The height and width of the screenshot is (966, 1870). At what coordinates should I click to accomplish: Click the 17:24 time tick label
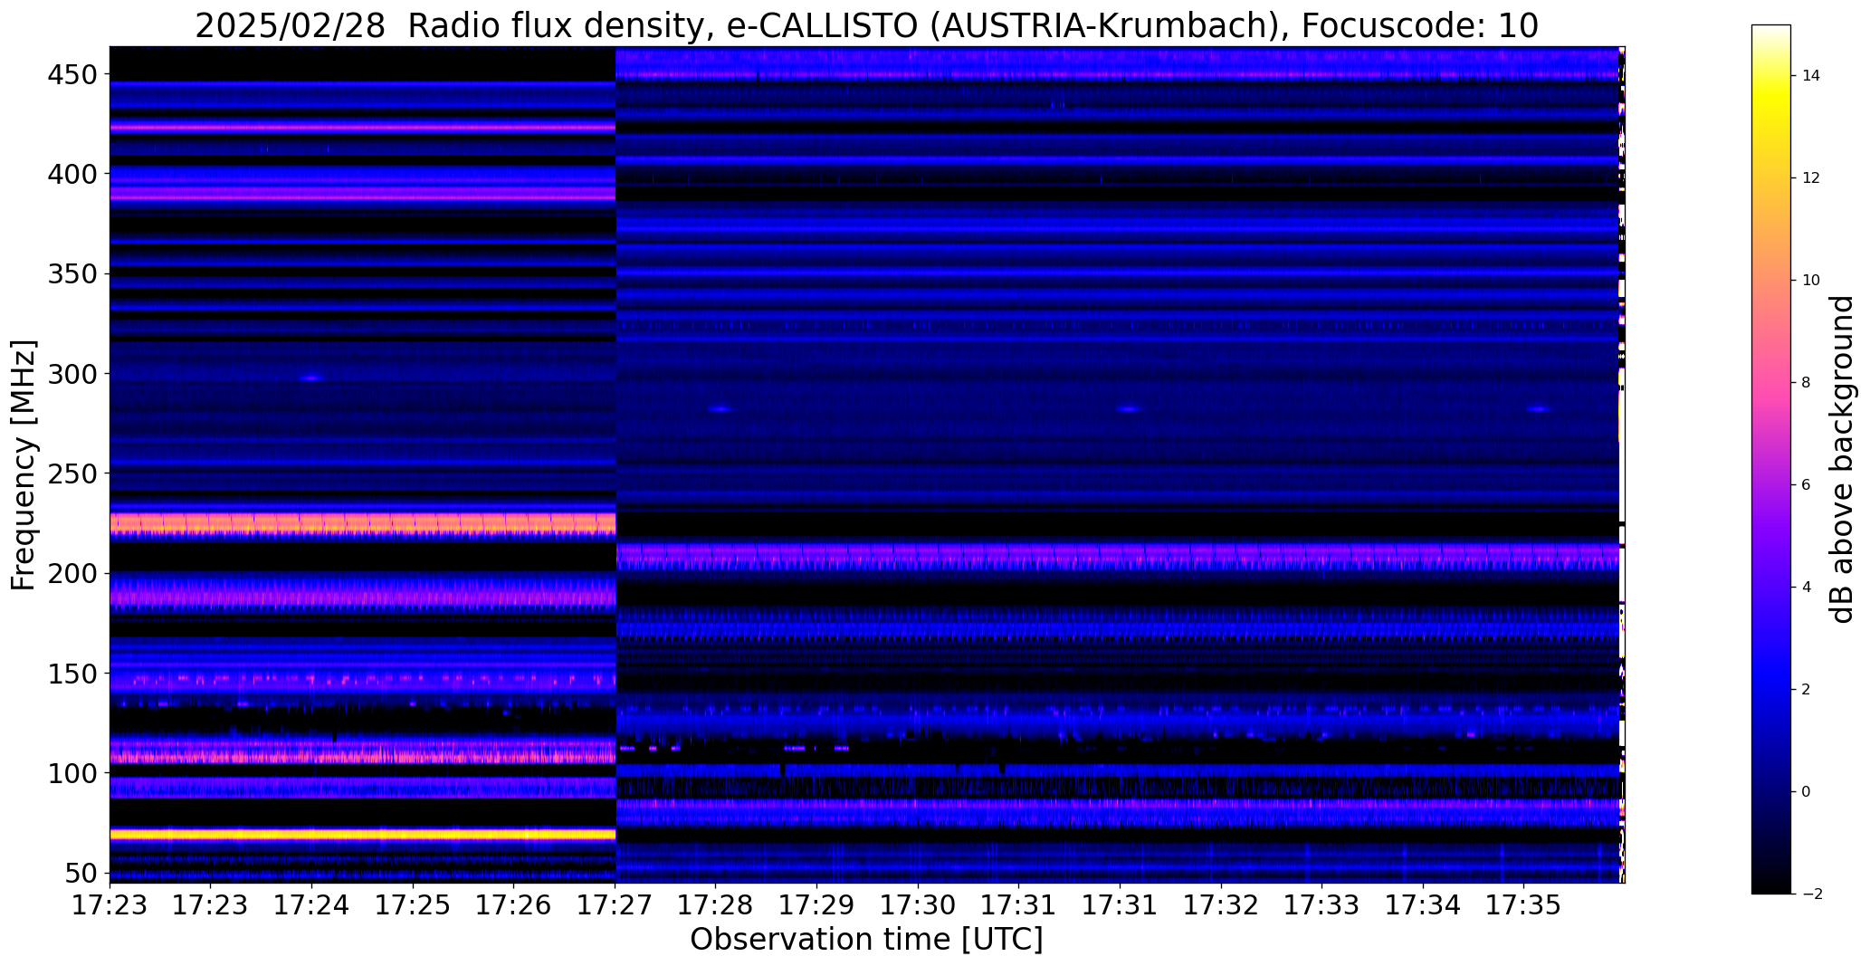point(312,905)
